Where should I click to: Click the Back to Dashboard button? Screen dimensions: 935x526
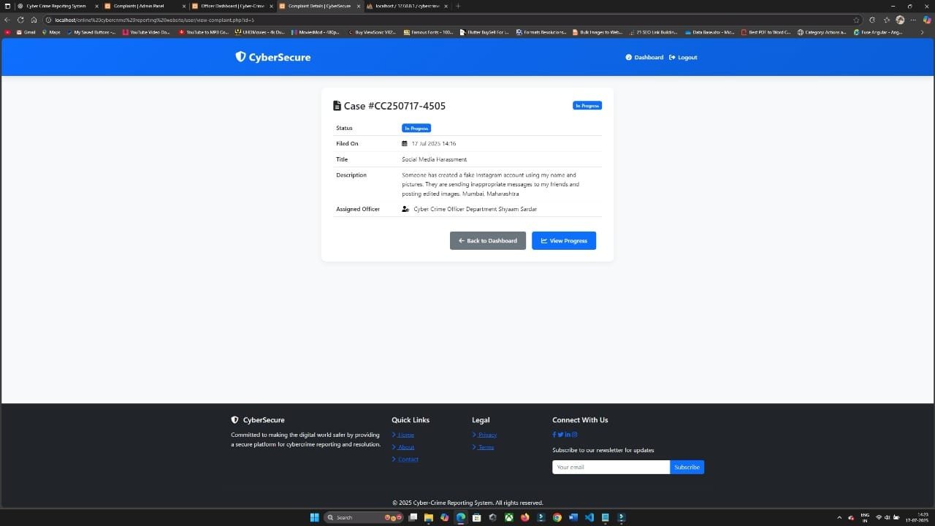[x=487, y=240]
